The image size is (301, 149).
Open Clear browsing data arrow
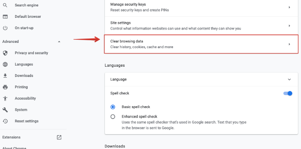point(289,44)
